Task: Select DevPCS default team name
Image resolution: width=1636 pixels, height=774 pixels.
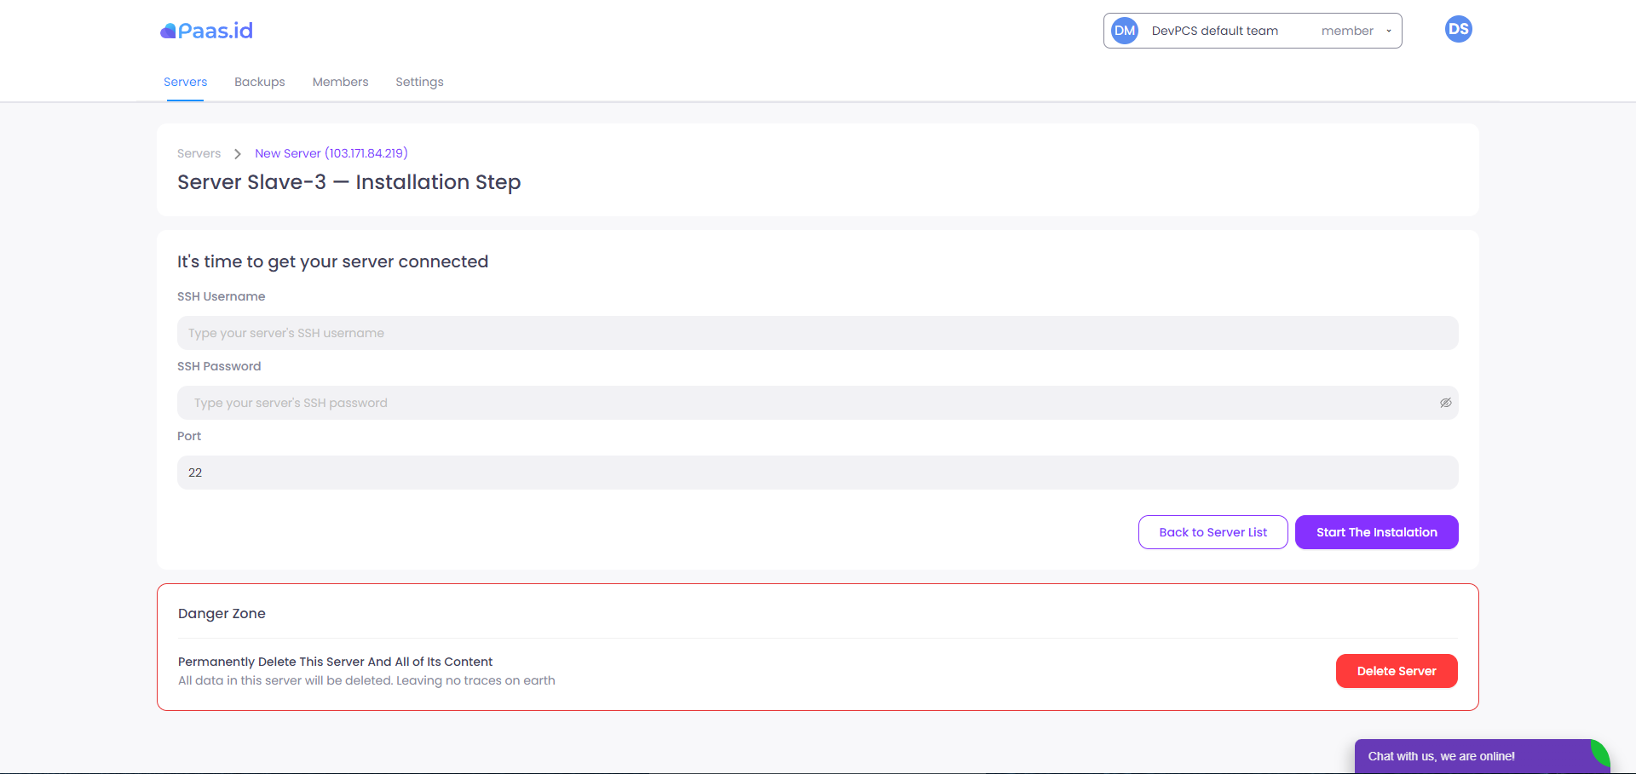Action: [1214, 31]
